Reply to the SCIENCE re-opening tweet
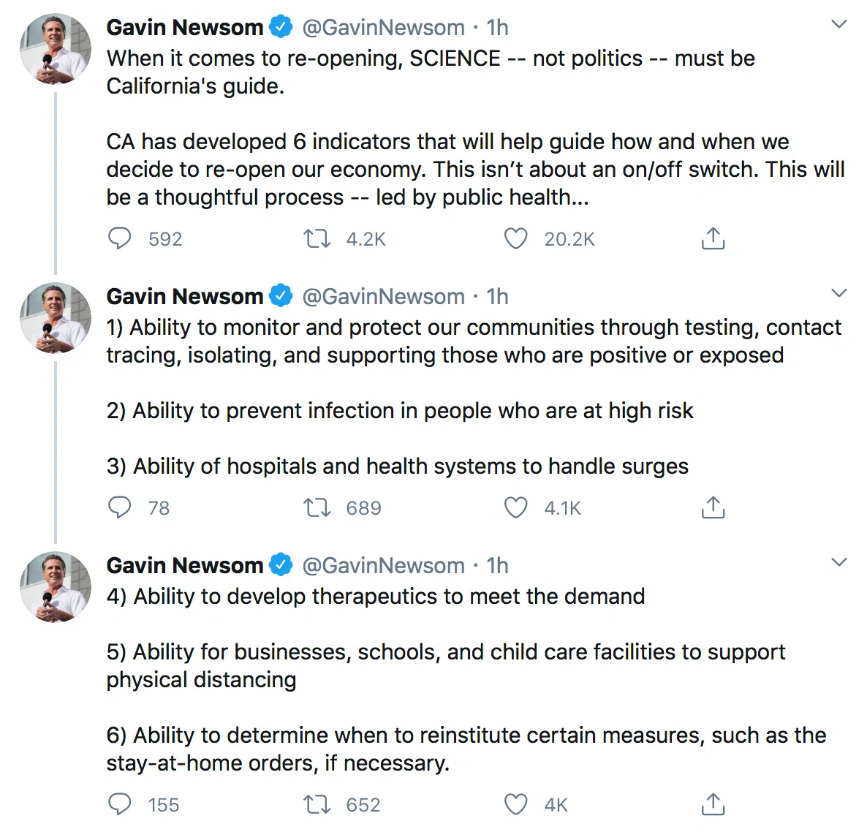Viewport: 867px width, 832px height. (120, 238)
